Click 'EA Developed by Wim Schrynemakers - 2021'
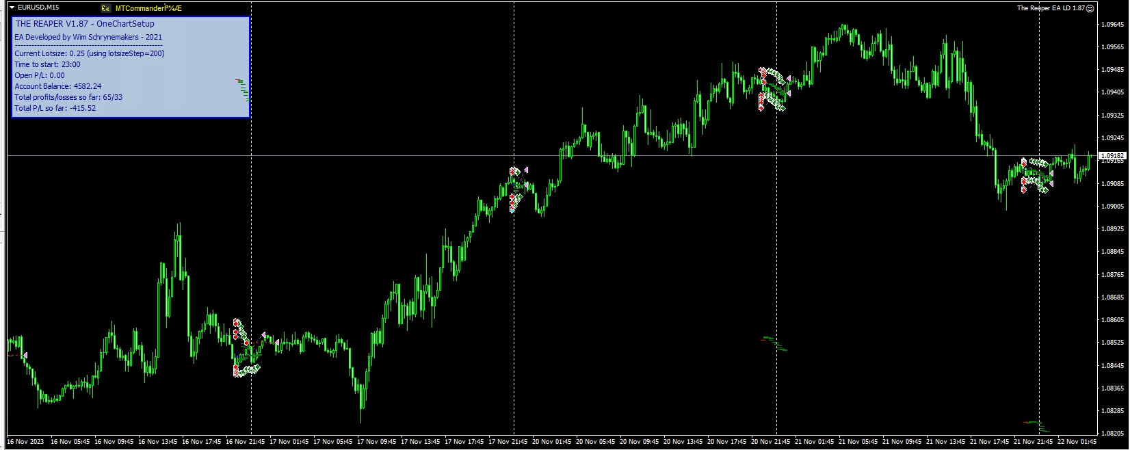The width and height of the screenshot is (1130, 450). 88,37
